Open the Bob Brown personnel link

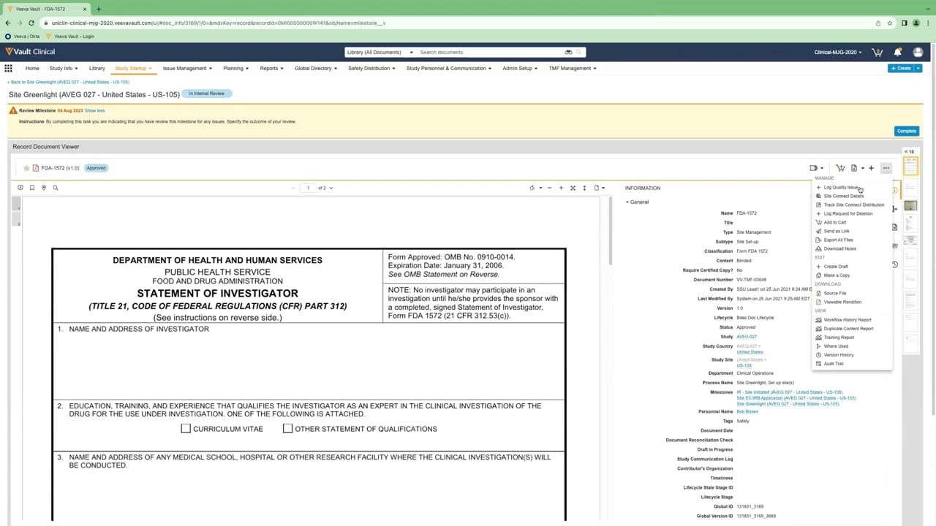(747, 411)
